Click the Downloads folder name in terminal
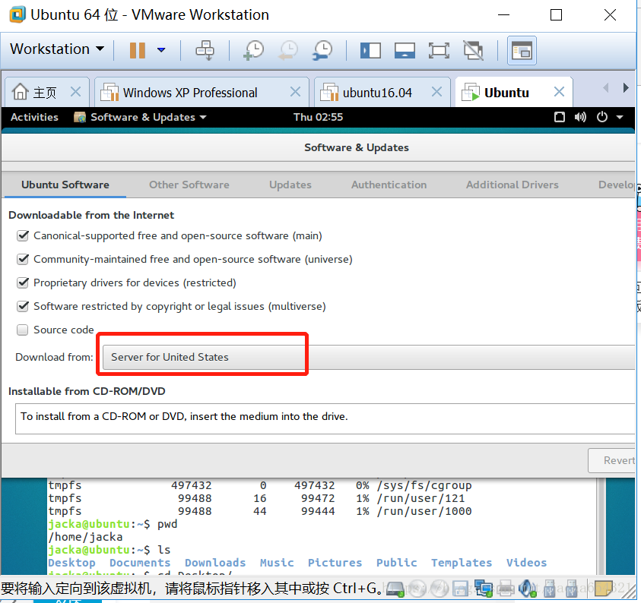This screenshot has height=603, width=641. [x=215, y=563]
